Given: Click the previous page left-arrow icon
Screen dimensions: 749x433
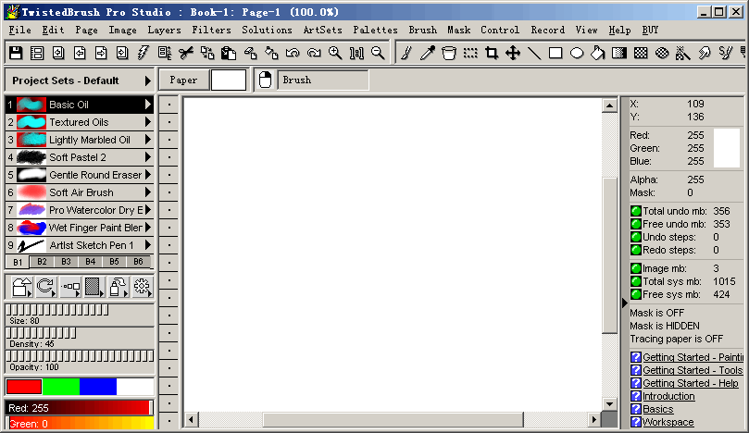Looking at the screenshot, I should click(80, 53).
